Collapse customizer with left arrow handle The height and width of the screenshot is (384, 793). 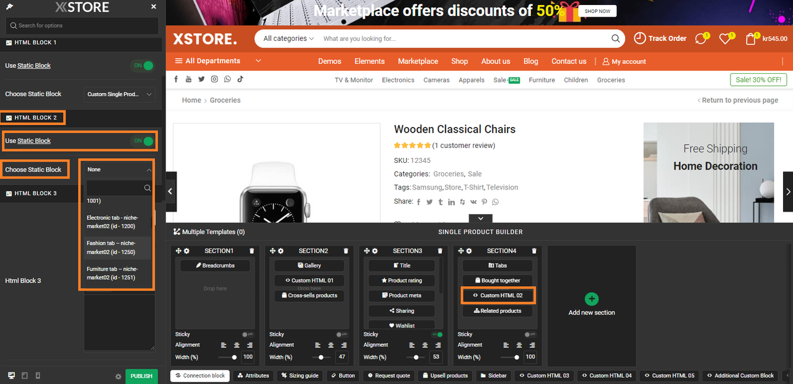(170, 191)
